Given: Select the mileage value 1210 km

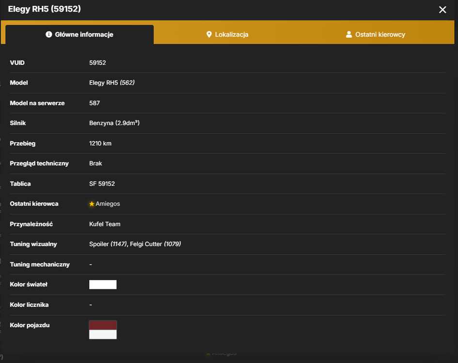Looking at the screenshot, I should [x=100, y=143].
